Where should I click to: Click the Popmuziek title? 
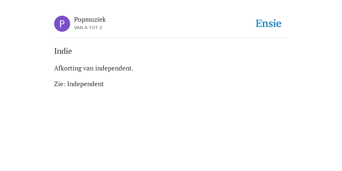90,20
